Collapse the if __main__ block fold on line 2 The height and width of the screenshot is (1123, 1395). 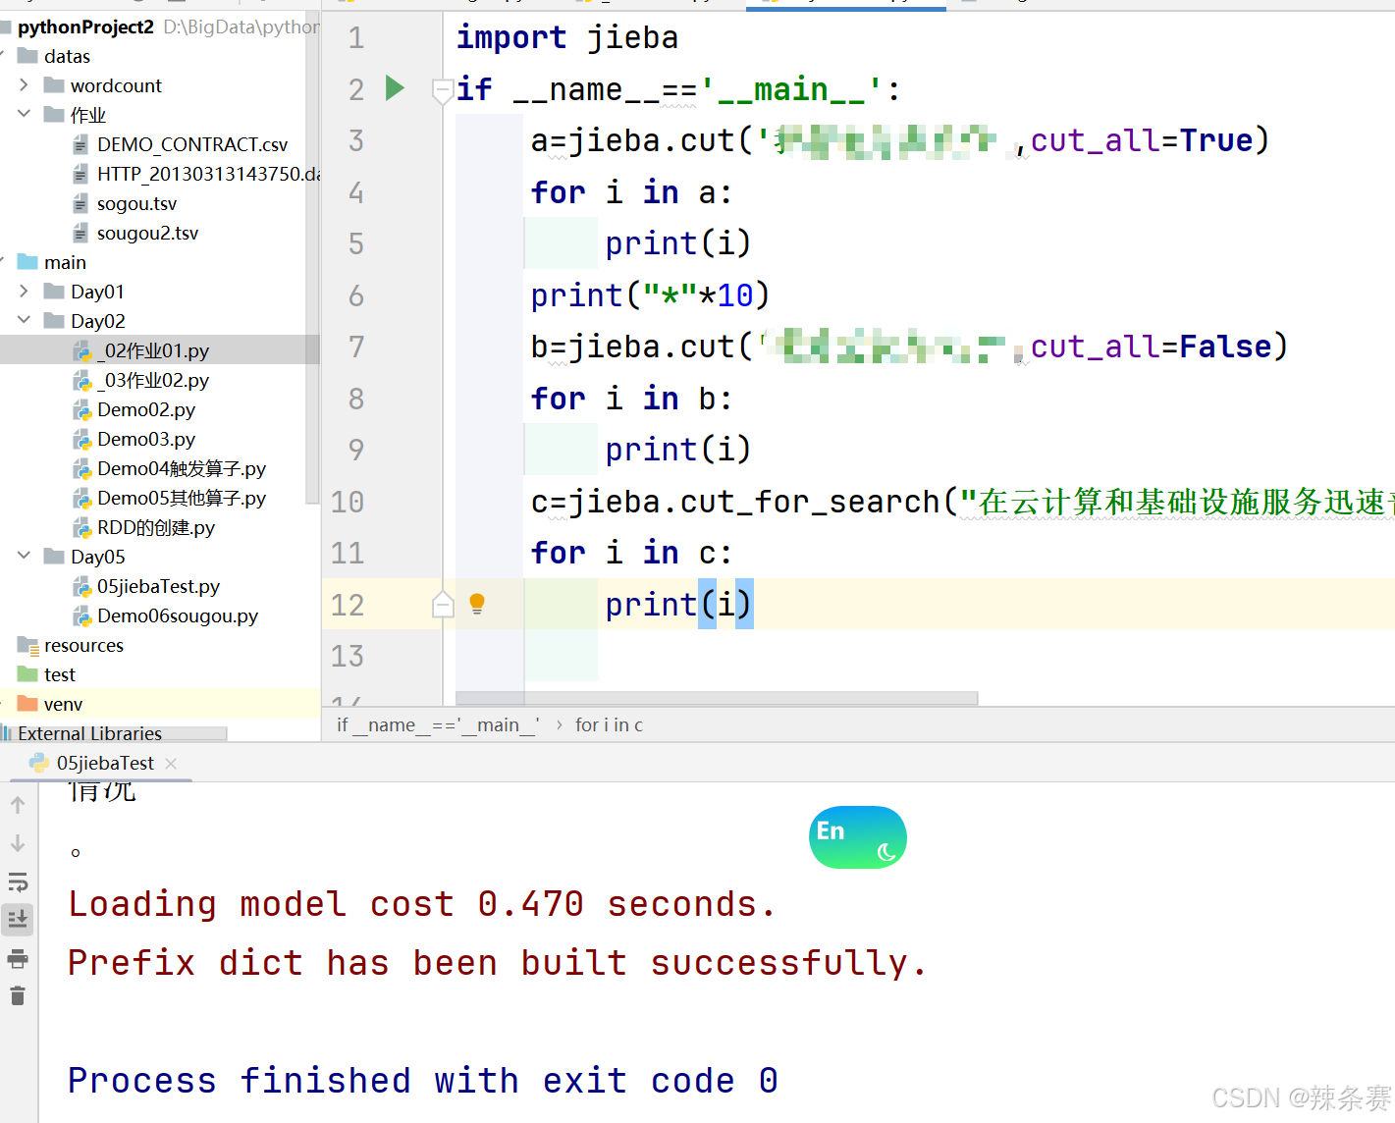coord(442,89)
